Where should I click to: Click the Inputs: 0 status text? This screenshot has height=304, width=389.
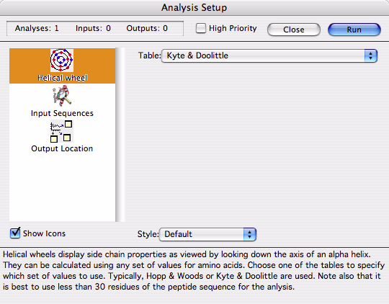pos(93,28)
